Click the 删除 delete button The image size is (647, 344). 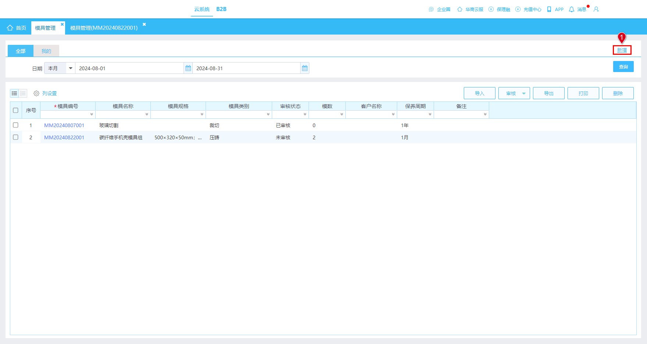(x=618, y=93)
